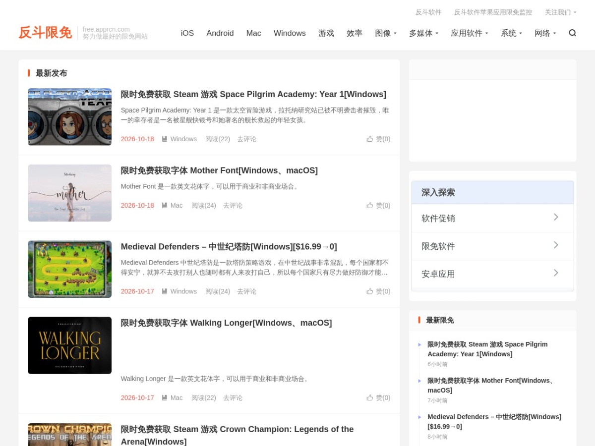Visit 反斗软件苹果应用限免监控 link
595x446 pixels.
coord(493,12)
